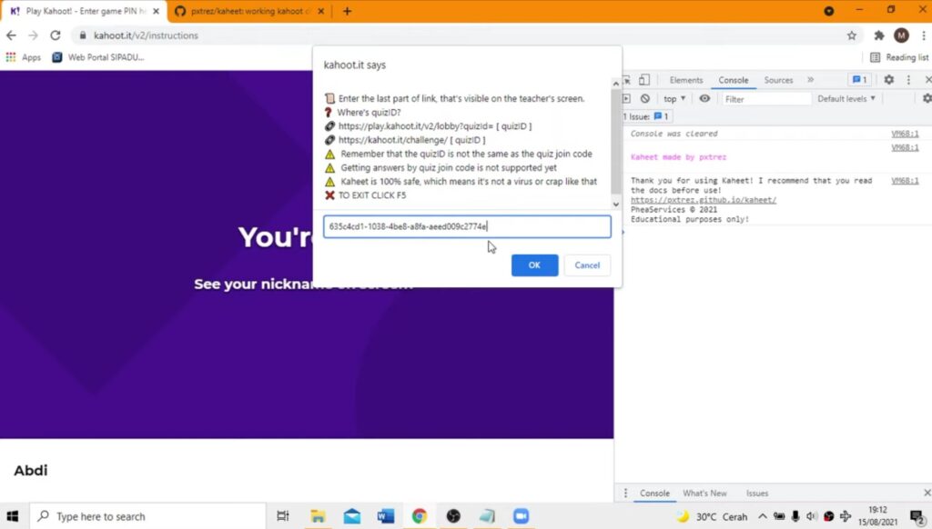Bookmark this page with star icon
The width and height of the screenshot is (932, 529).
tap(852, 35)
